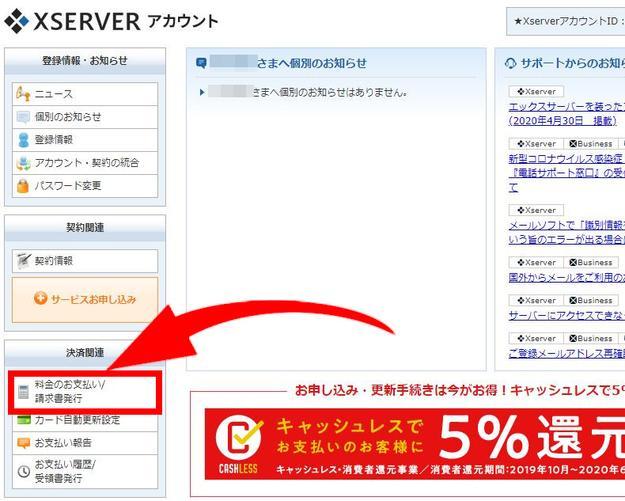Click the ★XserverアカウントID box
Viewport: 625px width, 501px height.
point(566,21)
